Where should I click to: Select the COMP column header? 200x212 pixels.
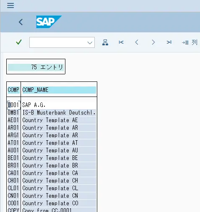point(13,90)
